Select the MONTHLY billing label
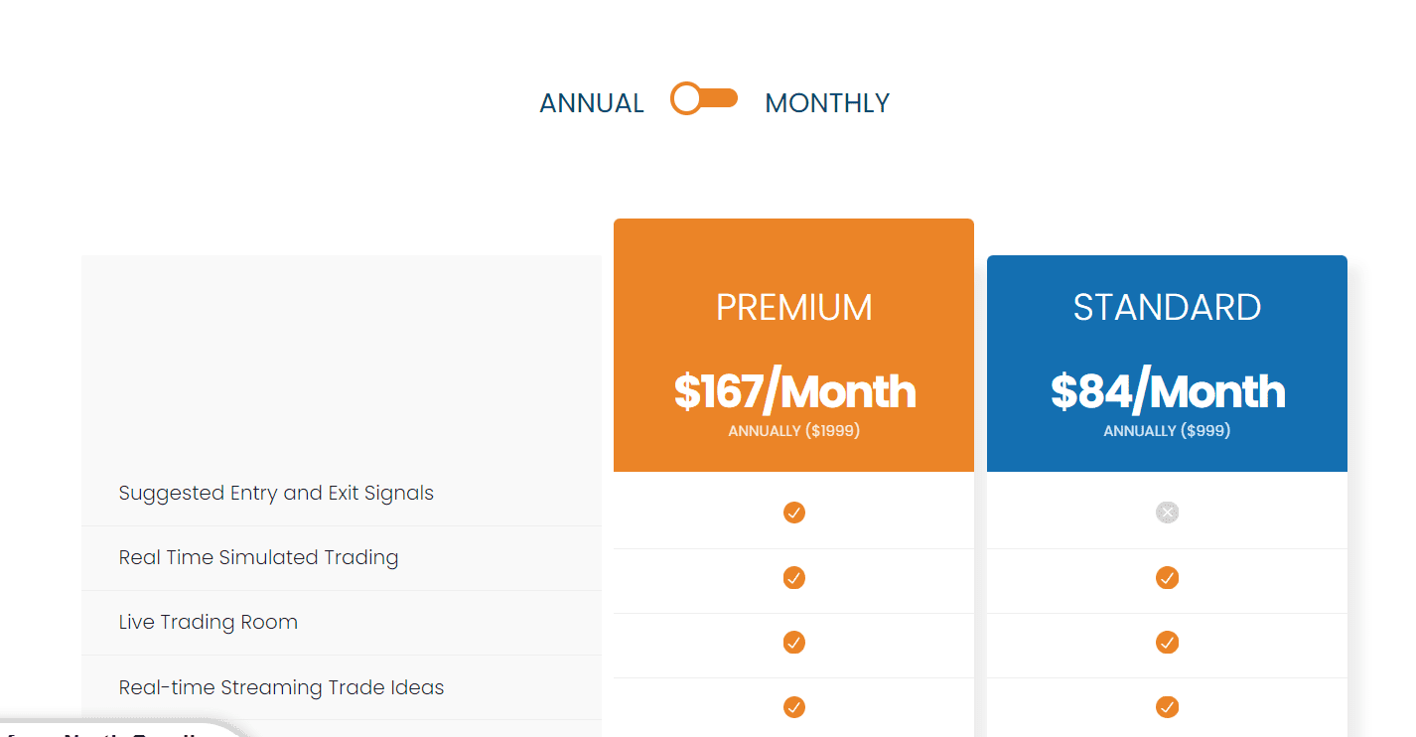Viewport: 1416px width, 737px height. (827, 103)
